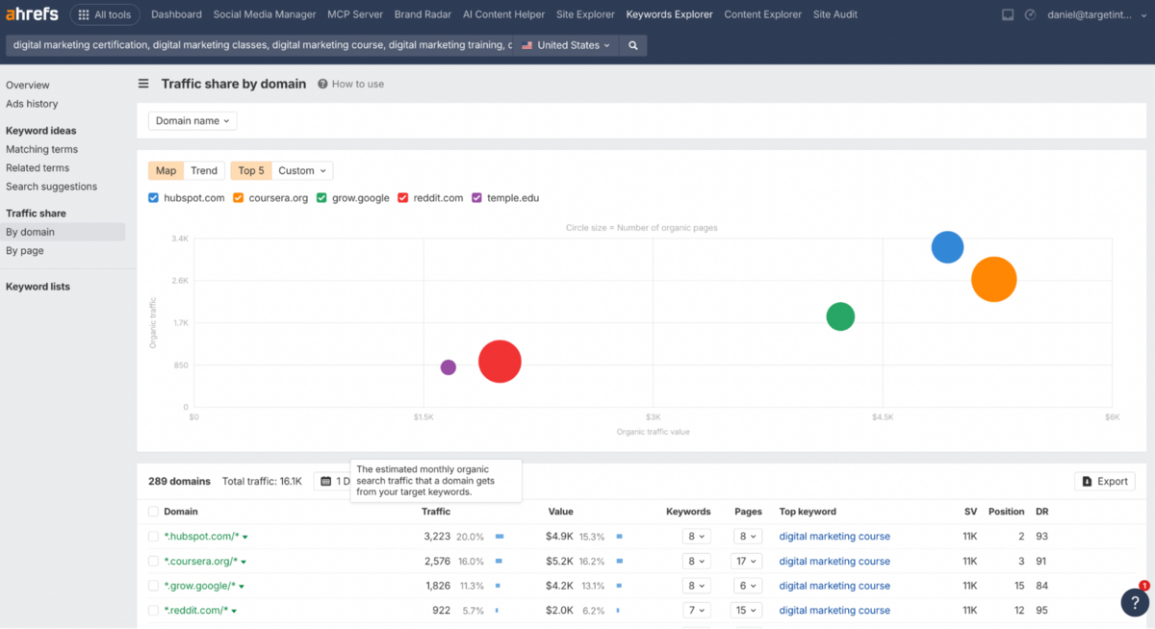Click the Ahrefs logo
The height and width of the screenshot is (629, 1155).
pos(34,14)
